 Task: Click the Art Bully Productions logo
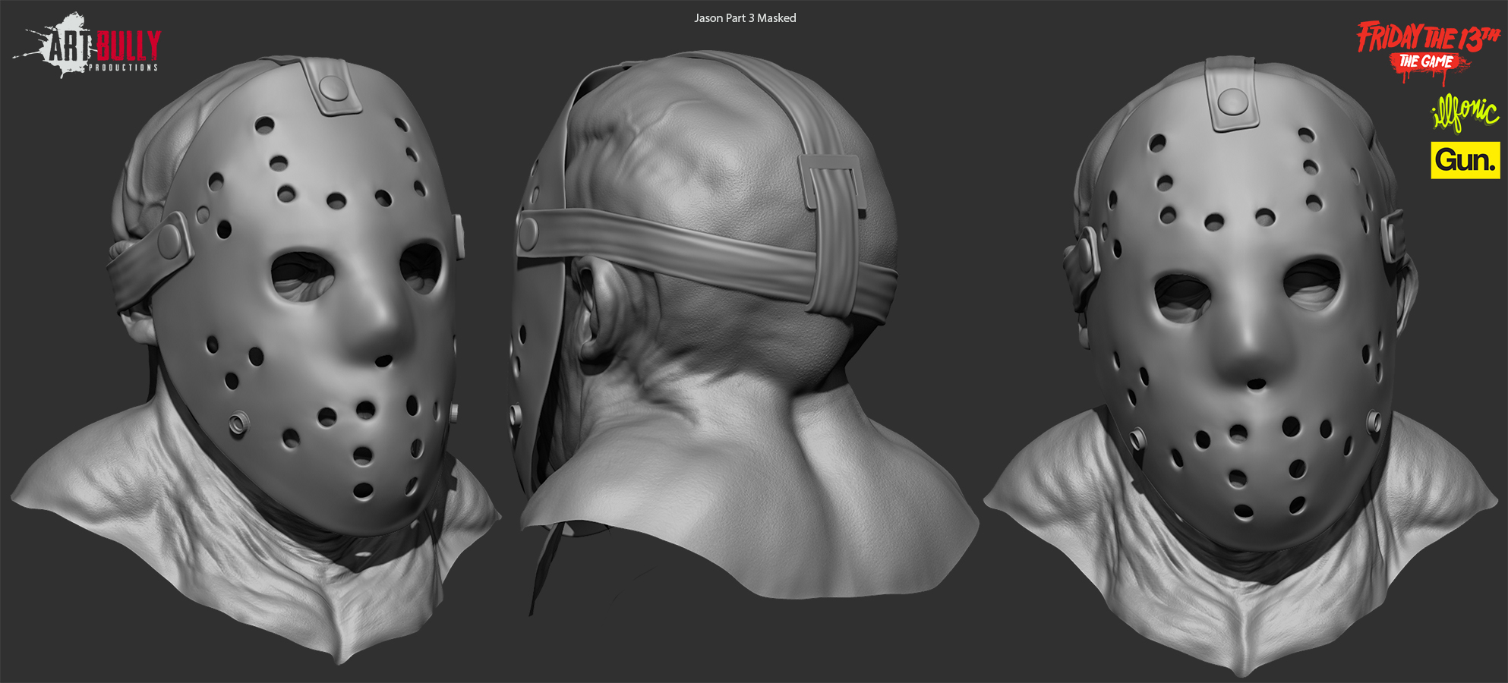(x=87, y=46)
